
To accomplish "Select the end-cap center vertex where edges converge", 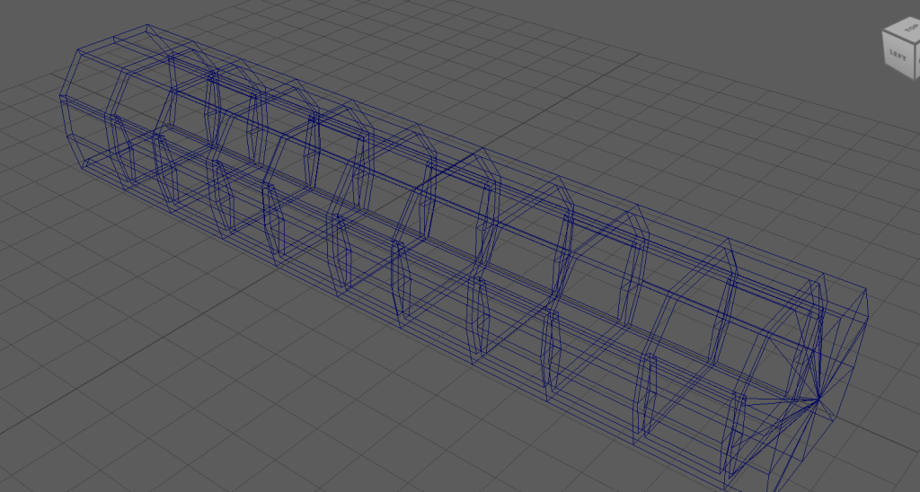I will 818,400.
